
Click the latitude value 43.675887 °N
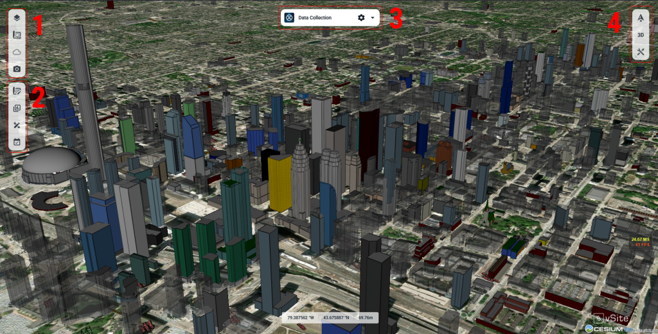[336, 318]
